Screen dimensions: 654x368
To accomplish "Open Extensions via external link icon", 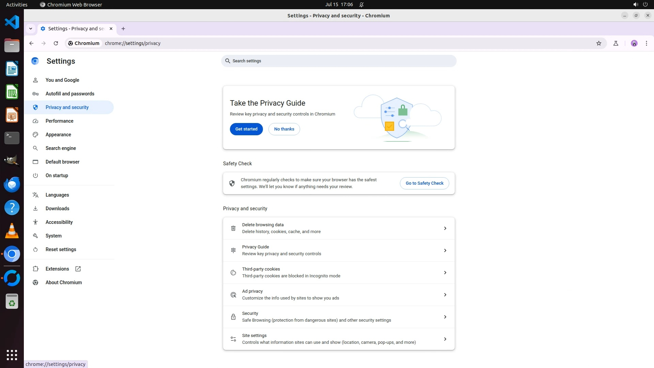I will [78, 269].
